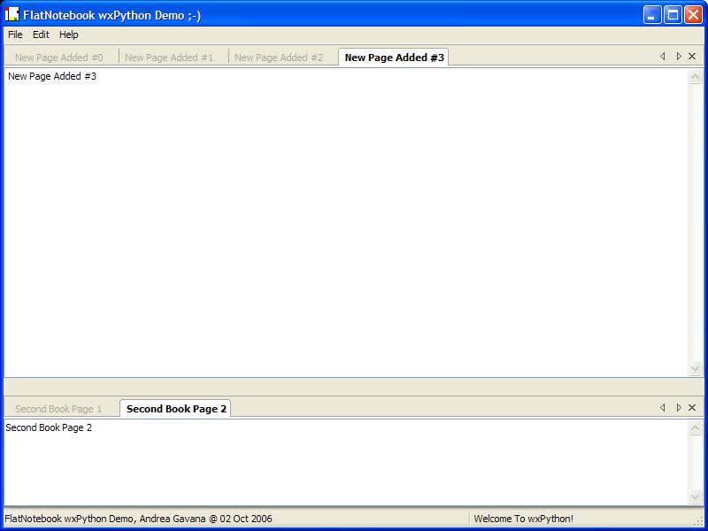Click inside the New Page Added #3 text area
Viewport: 708px width, 531px height.
[345, 221]
